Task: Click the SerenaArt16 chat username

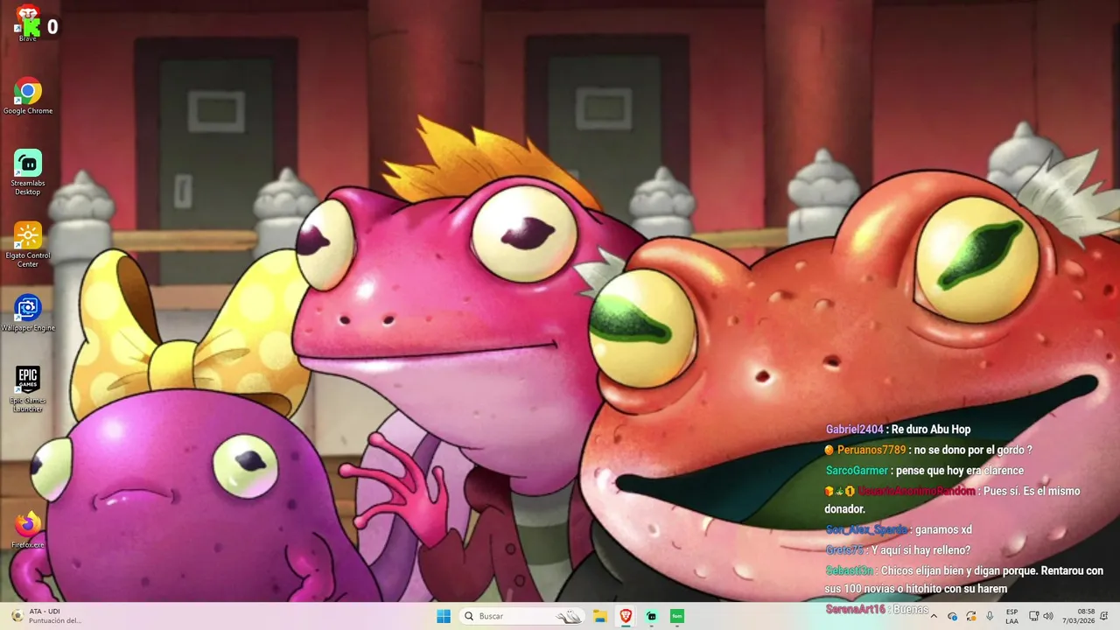Action: tap(856, 609)
